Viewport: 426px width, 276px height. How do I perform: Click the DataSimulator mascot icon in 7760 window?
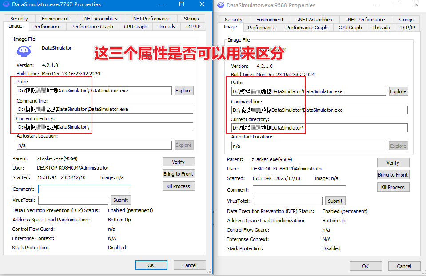tap(24, 51)
